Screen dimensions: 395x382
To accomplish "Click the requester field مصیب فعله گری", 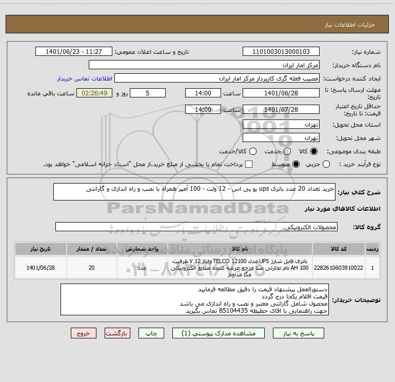I will pyautogui.click(x=217, y=78).
